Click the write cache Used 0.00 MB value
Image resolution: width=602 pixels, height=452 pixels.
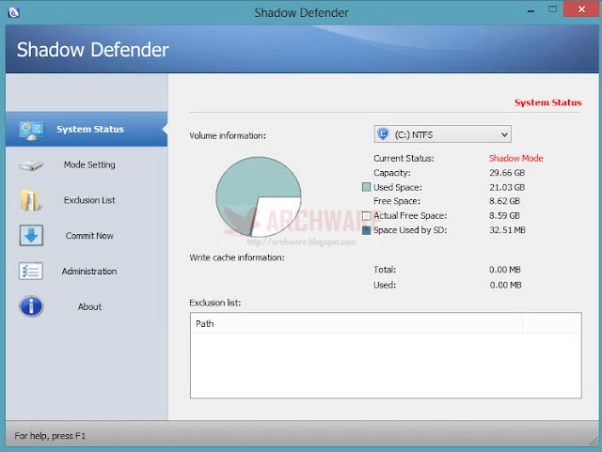[x=505, y=285]
